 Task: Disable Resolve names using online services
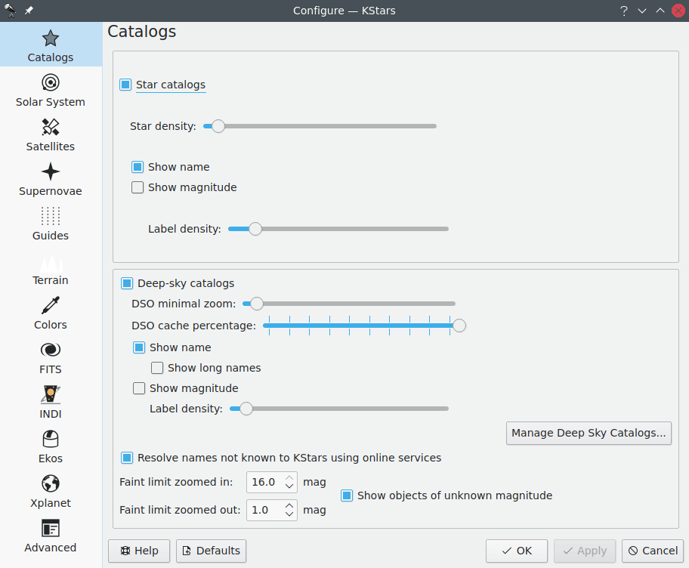coord(125,458)
